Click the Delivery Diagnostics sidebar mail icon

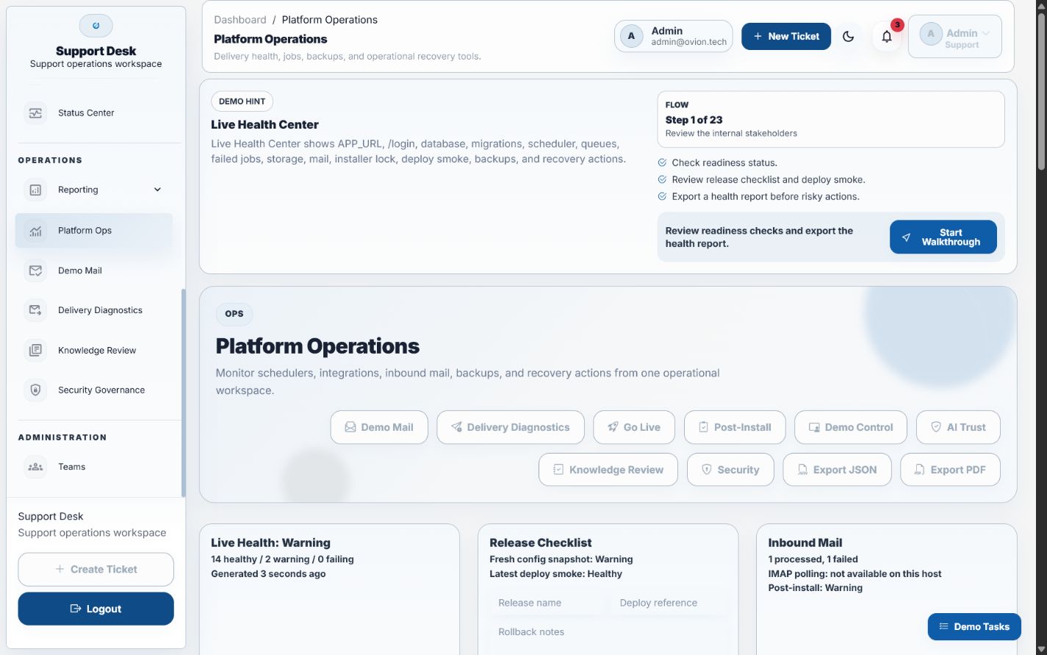(x=35, y=310)
